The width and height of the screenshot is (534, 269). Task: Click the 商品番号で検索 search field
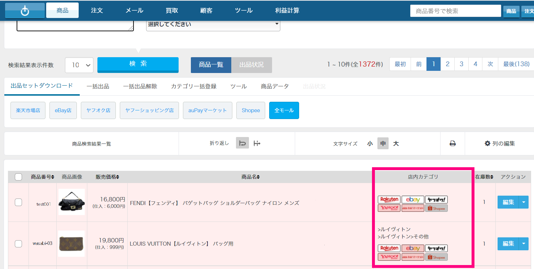(455, 11)
